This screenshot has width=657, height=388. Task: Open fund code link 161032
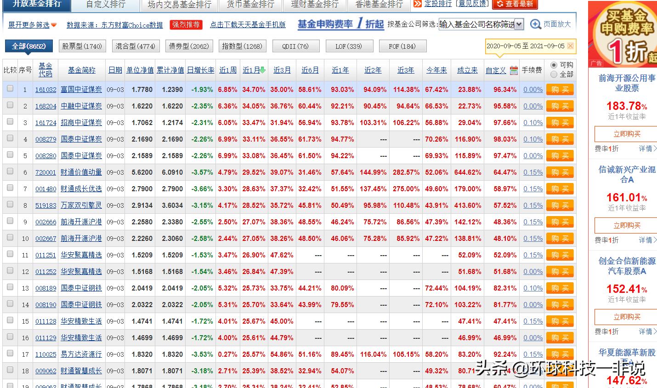point(46,90)
